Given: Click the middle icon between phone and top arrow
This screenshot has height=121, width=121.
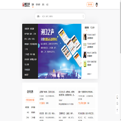Looking at the screenshot, I should (117, 104).
